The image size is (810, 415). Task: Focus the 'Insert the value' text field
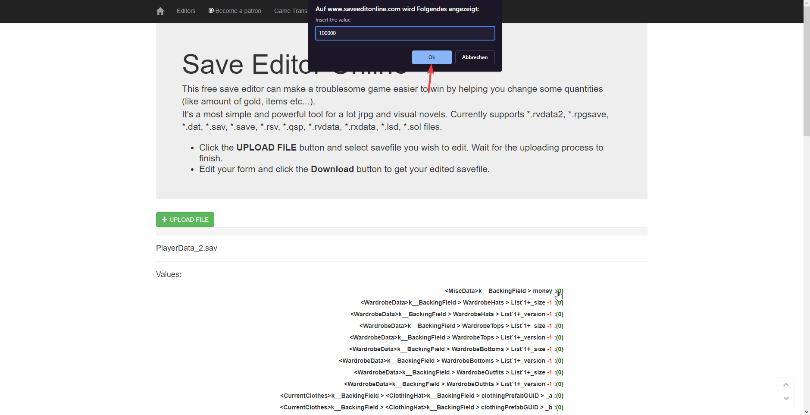[405, 33]
